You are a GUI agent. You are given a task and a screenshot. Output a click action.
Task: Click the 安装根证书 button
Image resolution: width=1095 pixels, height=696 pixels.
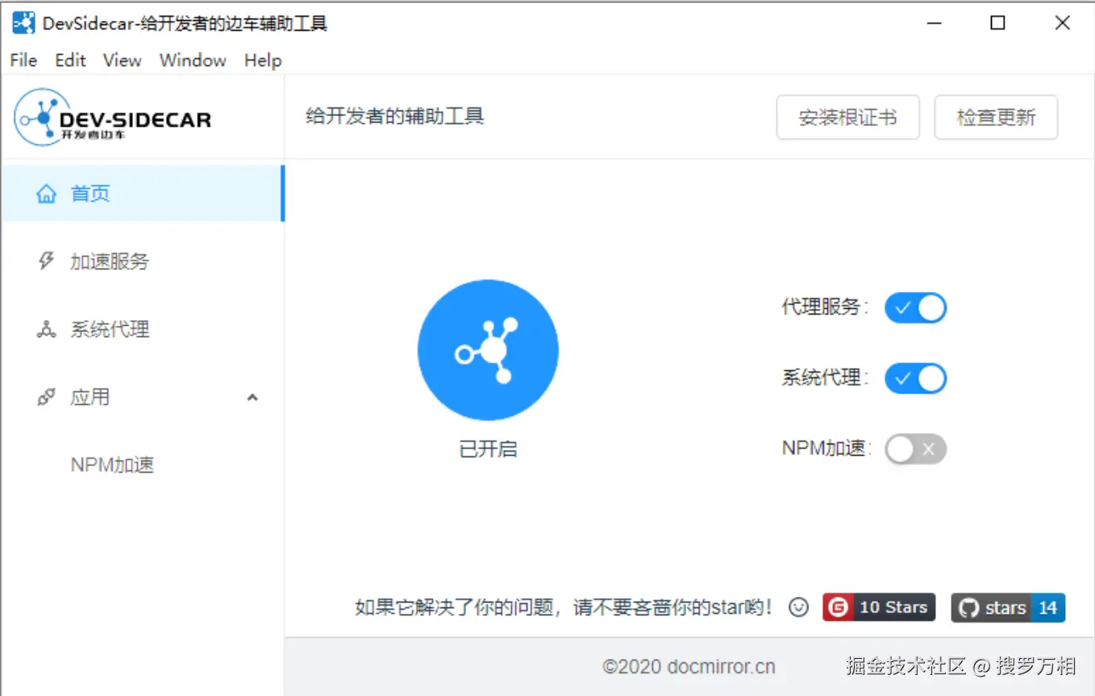pos(848,118)
